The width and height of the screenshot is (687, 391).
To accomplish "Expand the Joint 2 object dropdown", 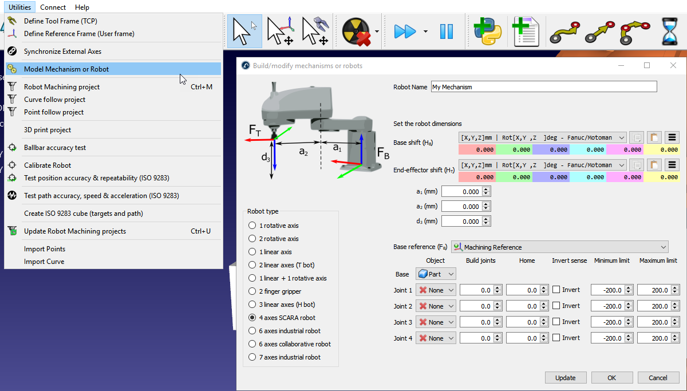I will point(436,306).
